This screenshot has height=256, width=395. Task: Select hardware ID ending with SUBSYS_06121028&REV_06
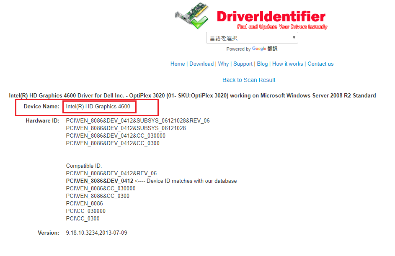point(138,121)
